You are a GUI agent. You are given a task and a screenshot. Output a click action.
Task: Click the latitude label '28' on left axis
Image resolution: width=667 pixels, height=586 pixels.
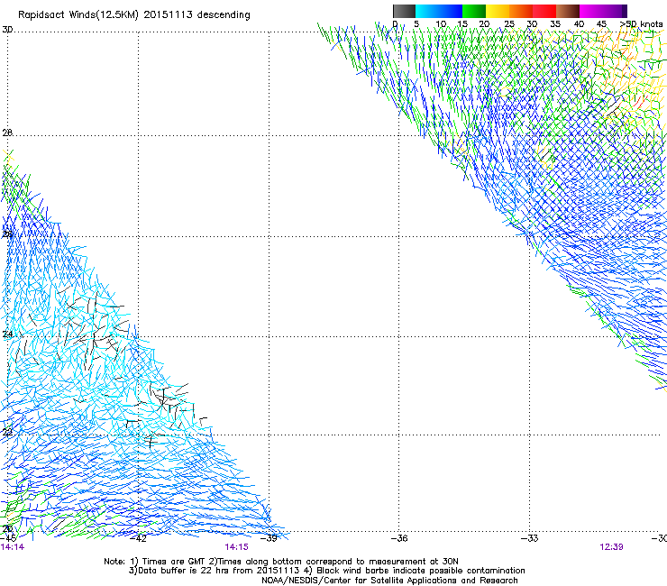[x=7, y=133]
